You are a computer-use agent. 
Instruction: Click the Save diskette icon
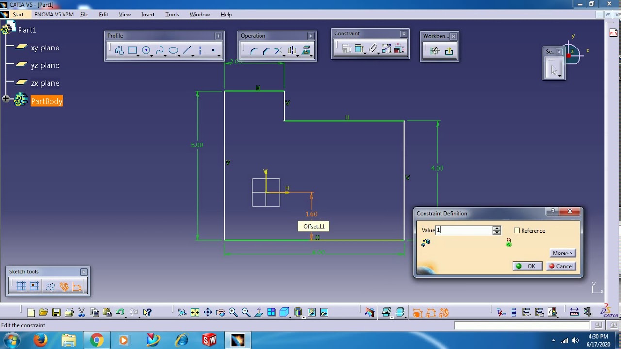(56, 313)
